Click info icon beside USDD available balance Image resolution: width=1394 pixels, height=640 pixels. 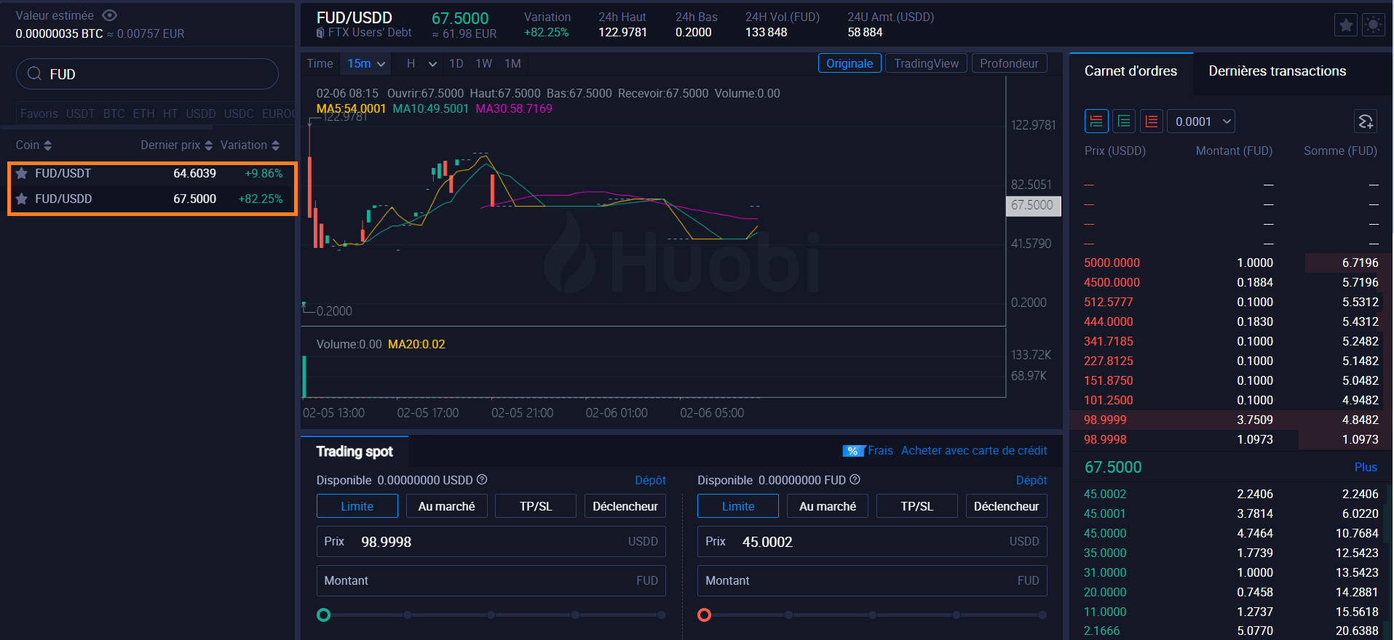[482, 479]
